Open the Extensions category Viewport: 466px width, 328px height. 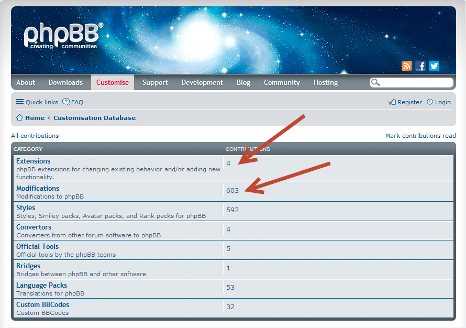coord(34,161)
